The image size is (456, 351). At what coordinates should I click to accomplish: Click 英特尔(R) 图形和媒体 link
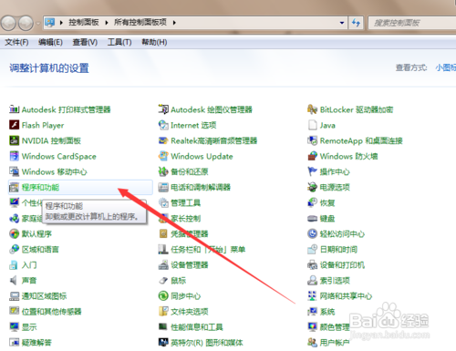pos(207,343)
